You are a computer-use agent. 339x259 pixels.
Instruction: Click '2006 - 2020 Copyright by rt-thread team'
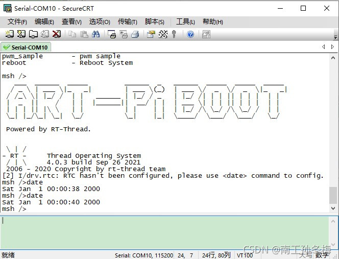(86, 169)
